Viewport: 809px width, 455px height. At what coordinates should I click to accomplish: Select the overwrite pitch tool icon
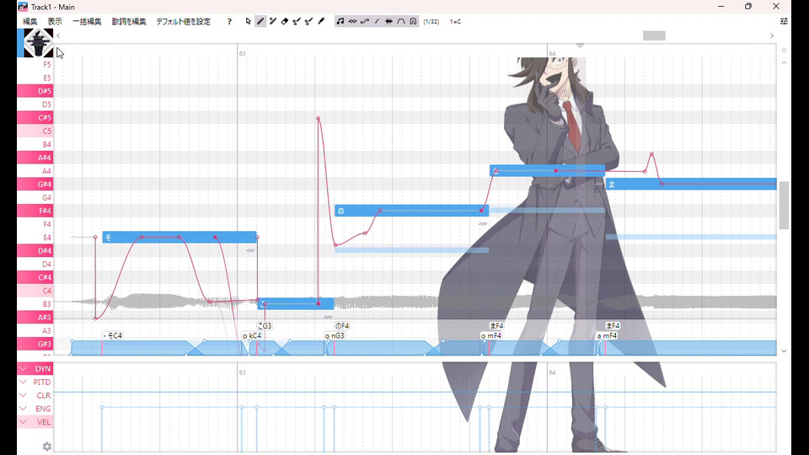pyautogui.click(x=308, y=21)
